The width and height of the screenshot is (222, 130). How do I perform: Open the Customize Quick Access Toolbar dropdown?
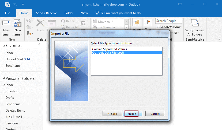(x=23, y=5)
